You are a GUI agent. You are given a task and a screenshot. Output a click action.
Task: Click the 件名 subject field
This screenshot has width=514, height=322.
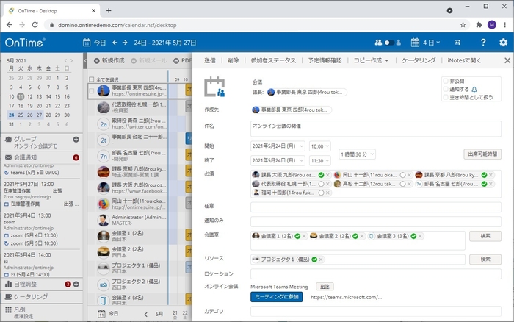376,129
